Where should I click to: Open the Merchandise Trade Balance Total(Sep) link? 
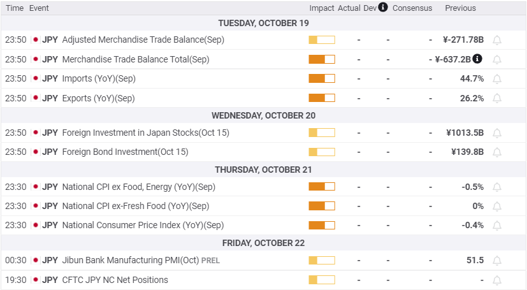pyautogui.click(x=136, y=59)
